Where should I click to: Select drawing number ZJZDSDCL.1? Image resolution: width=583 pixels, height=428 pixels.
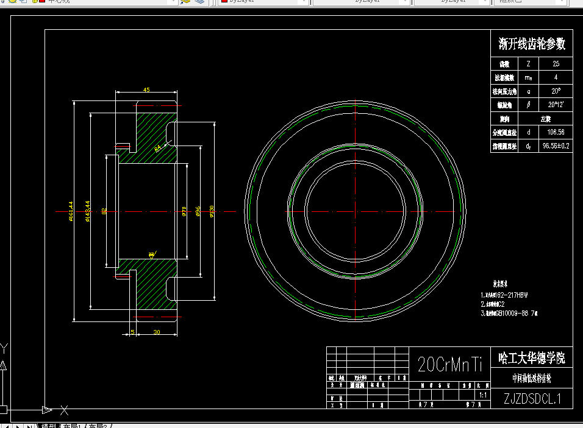(532, 399)
